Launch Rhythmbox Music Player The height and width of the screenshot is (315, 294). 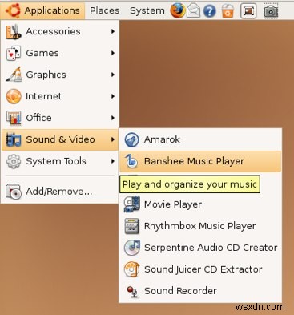200,226
